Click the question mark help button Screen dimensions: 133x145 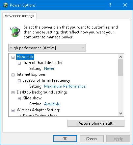[x=110, y=5]
